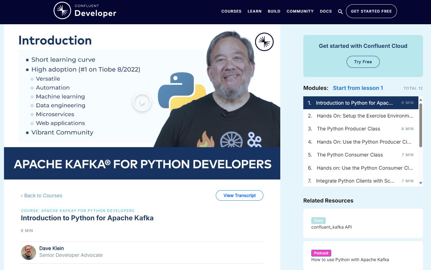Select module 1 Introduction to Python

point(361,103)
